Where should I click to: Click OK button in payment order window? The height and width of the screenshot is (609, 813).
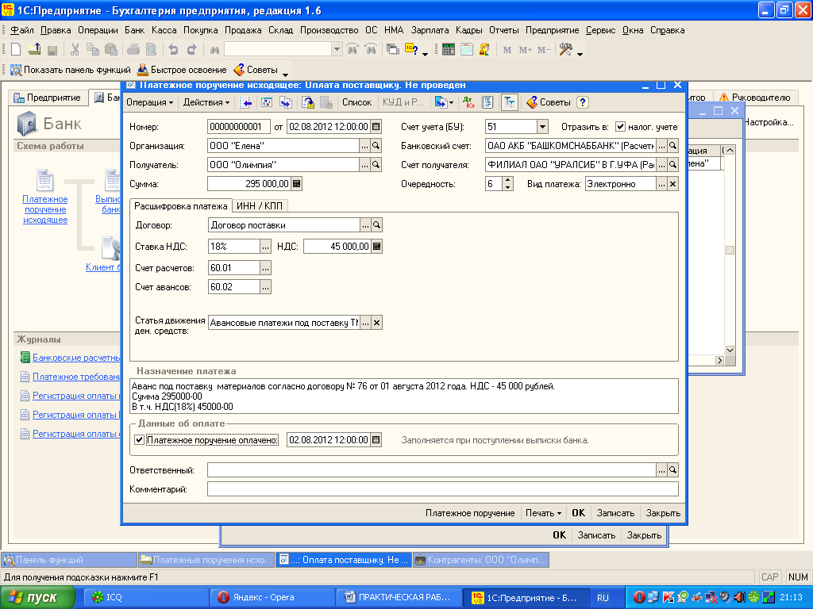(x=578, y=513)
